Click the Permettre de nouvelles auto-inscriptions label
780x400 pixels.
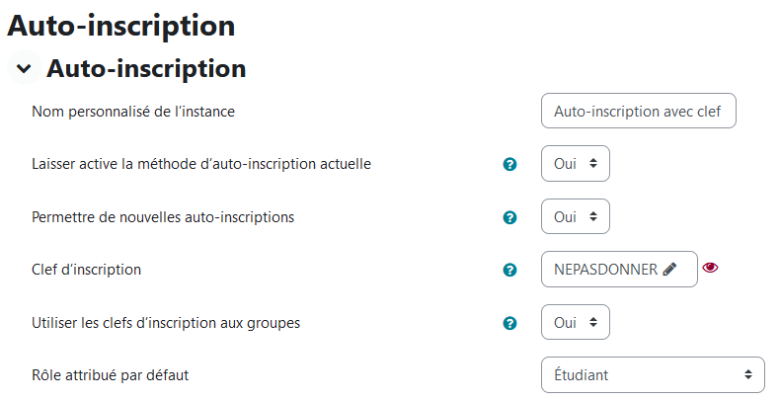coord(163,217)
